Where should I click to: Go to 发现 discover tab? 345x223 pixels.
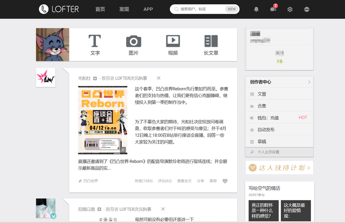tap(124, 9)
